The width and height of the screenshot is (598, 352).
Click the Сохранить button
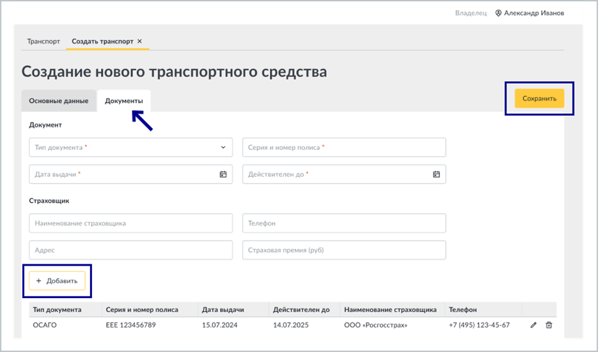coord(539,98)
